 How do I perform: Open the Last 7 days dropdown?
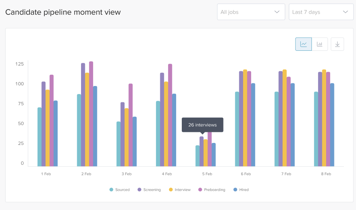click(x=321, y=12)
